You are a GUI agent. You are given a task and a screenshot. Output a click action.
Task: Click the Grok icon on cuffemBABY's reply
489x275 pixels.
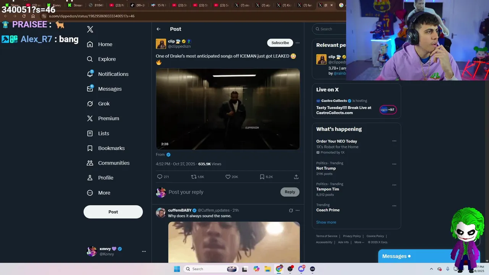291,210
